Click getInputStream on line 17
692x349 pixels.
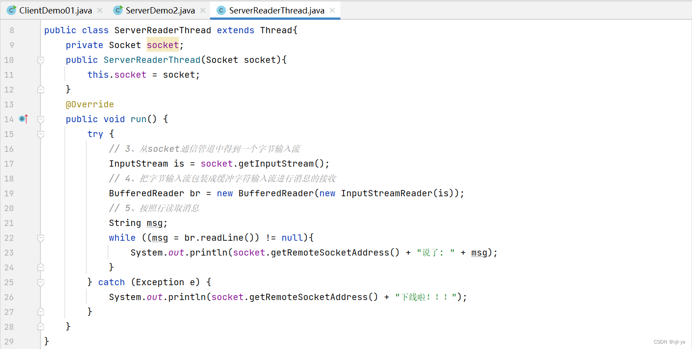[x=276, y=163]
